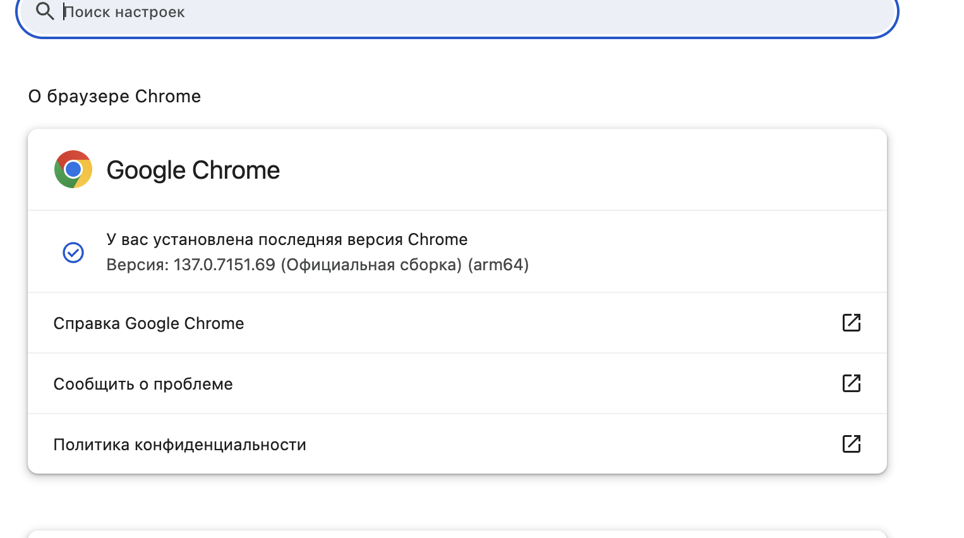Click the "Google Chrome" title text
The image size is (964, 538).
(193, 170)
